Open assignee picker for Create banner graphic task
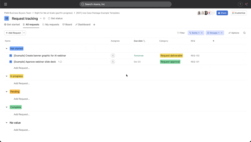The image size is (251, 142). [113, 55]
